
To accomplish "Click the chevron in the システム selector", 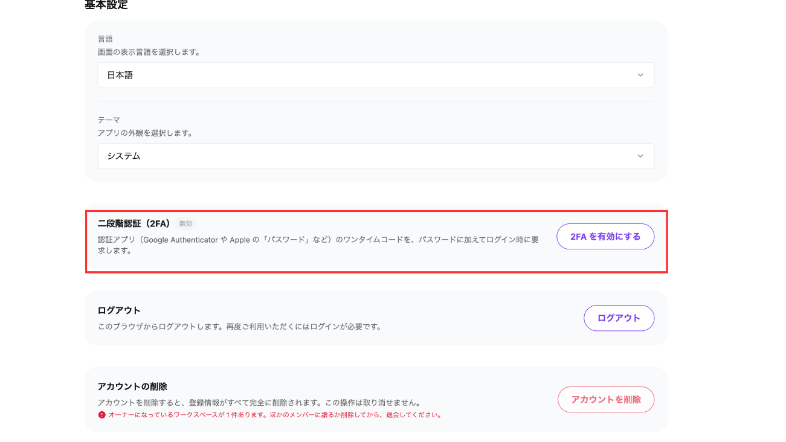I will [x=640, y=156].
